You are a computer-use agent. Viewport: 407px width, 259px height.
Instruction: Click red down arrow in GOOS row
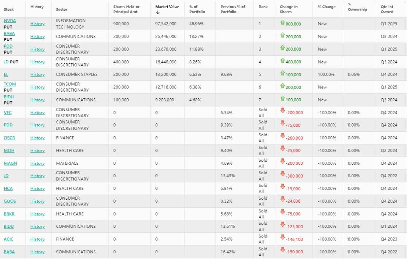[x=283, y=199]
